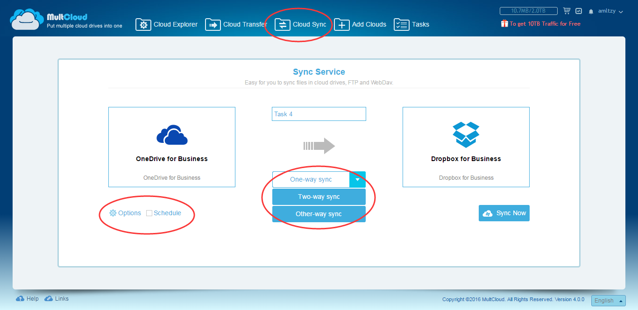Click the Options gear icon
The height and width of the screenshot is (310, 638).
pos(113,213)
